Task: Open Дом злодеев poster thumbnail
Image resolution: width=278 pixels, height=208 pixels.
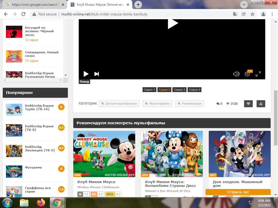Action: click(240, 154)
